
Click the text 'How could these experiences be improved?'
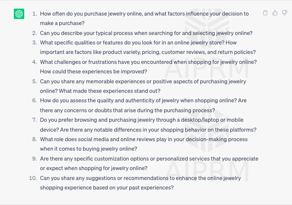(x=93, y=72)
